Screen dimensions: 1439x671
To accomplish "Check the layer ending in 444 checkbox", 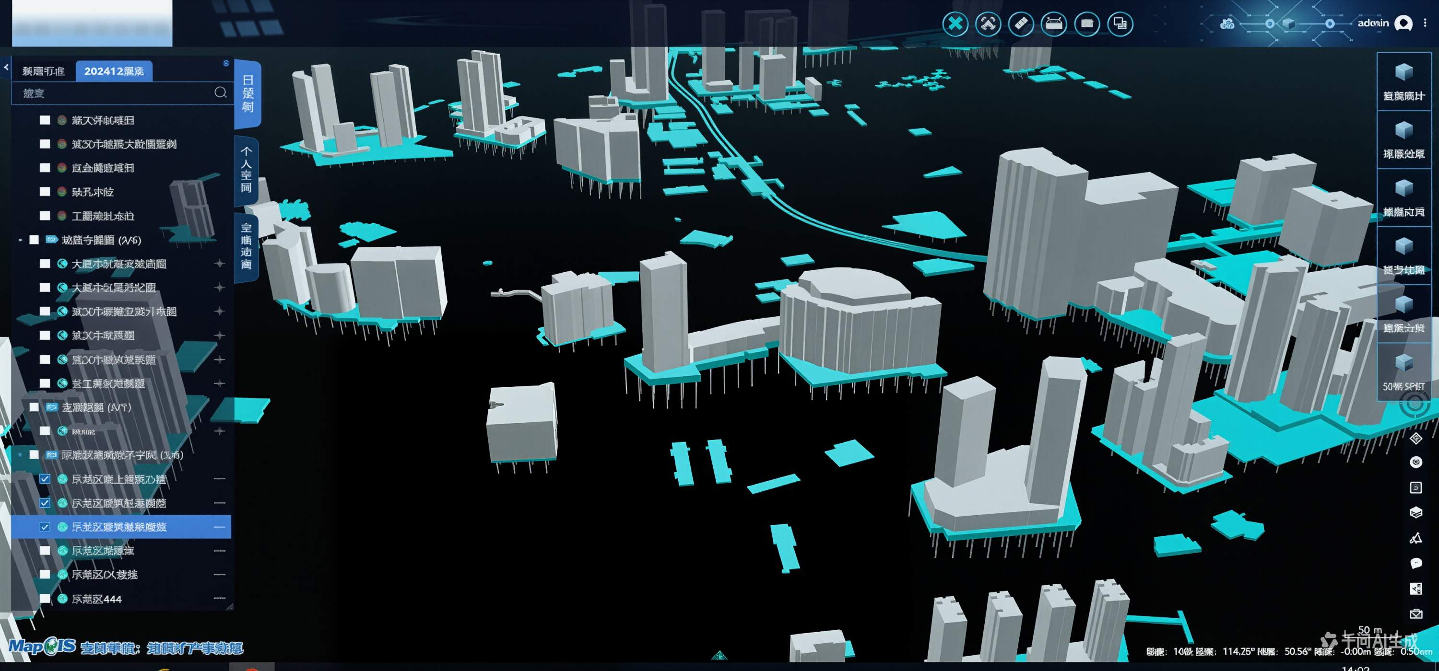I will [45, 599].
